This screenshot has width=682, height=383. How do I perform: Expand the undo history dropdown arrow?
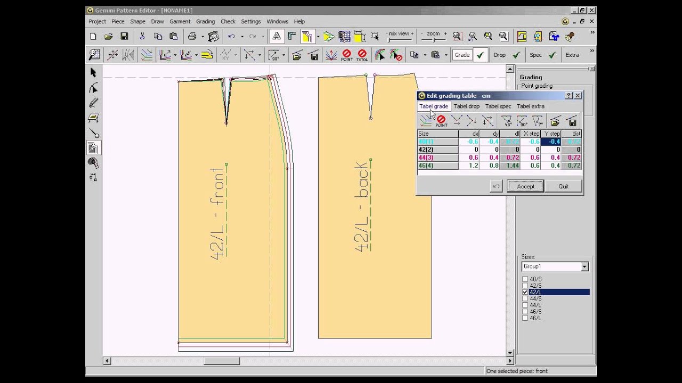click(x=242, y=37)
